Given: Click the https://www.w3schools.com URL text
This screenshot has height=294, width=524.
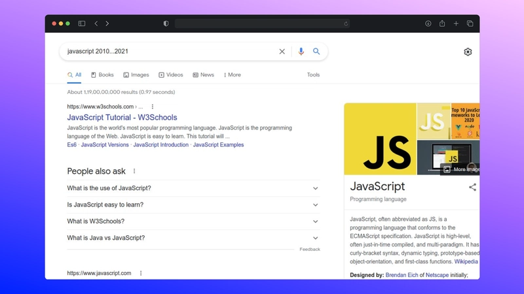Looking at the screenshot, I should click(100, 106).
